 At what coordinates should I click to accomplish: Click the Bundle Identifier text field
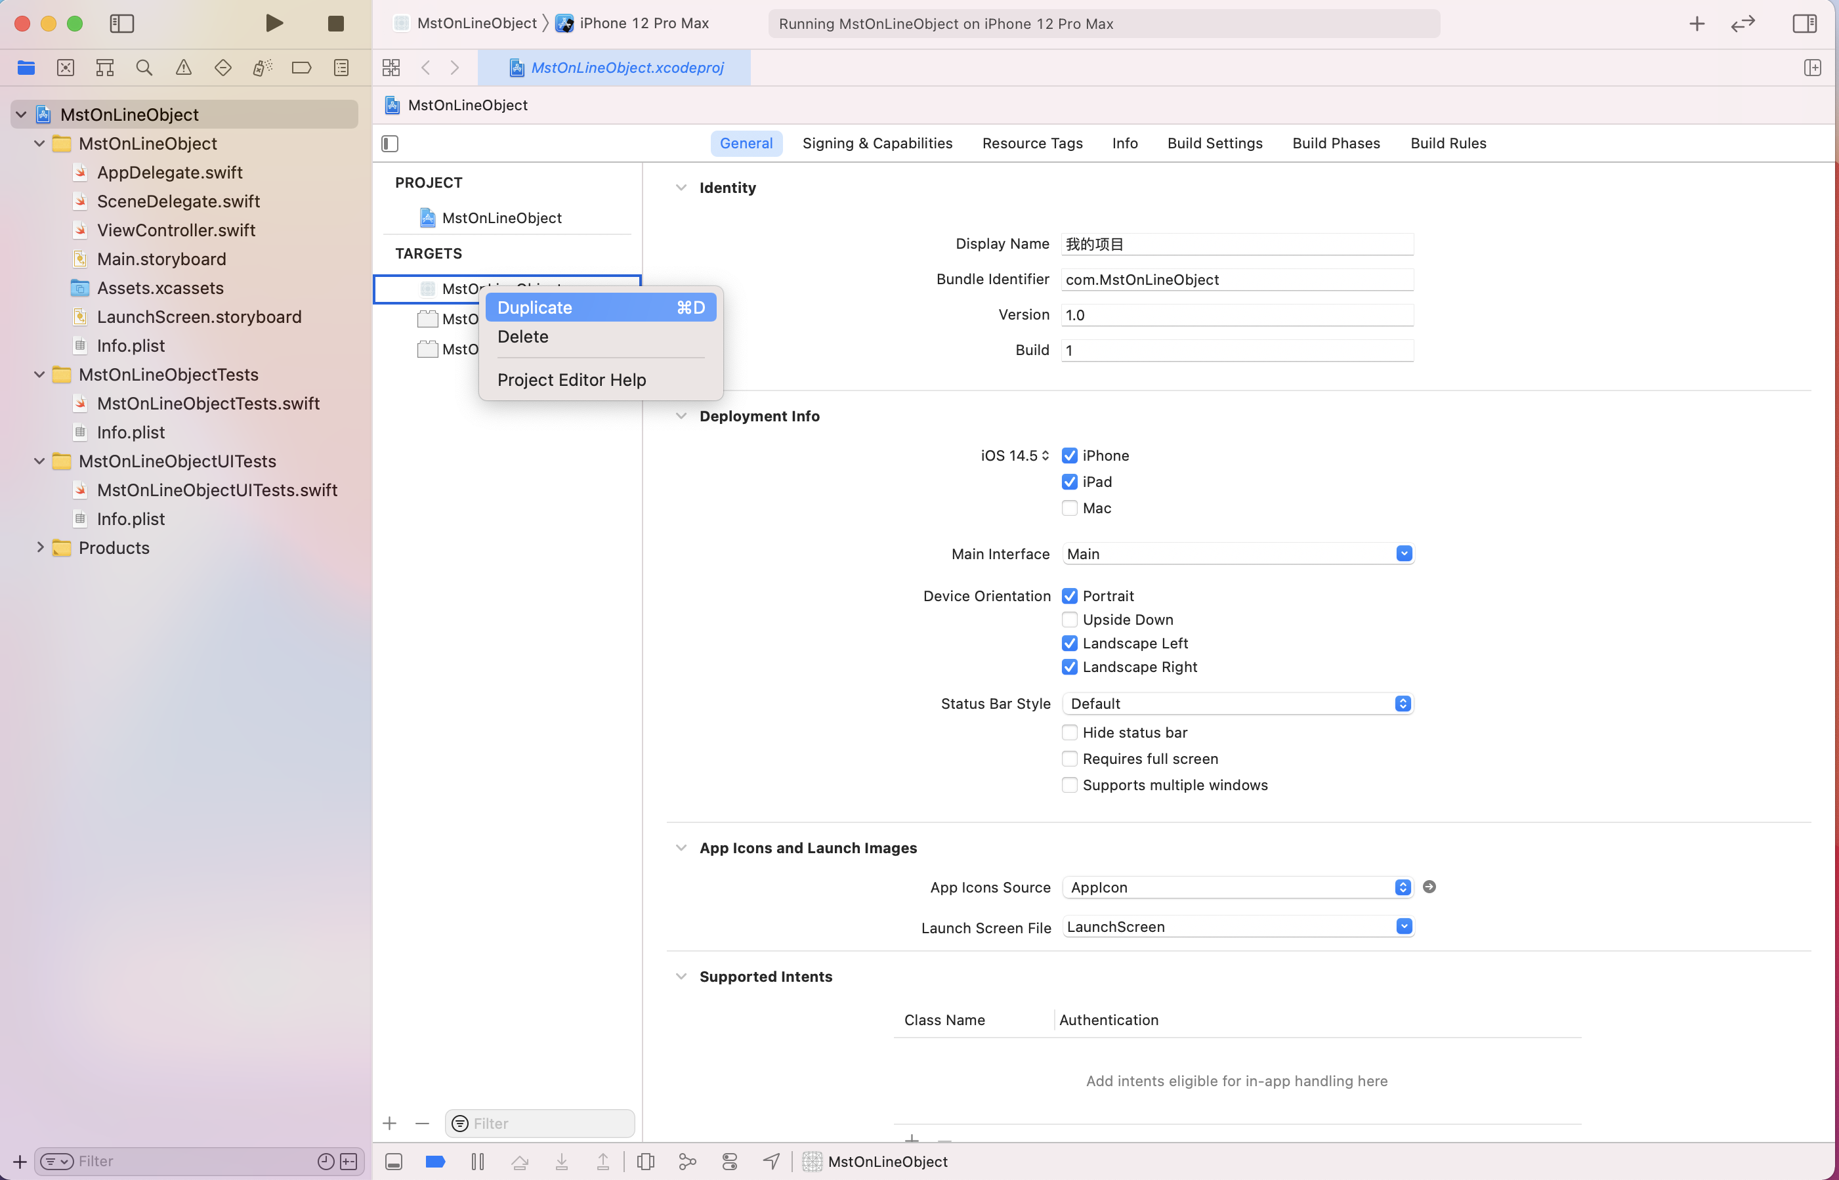(x=1237, y=280)
